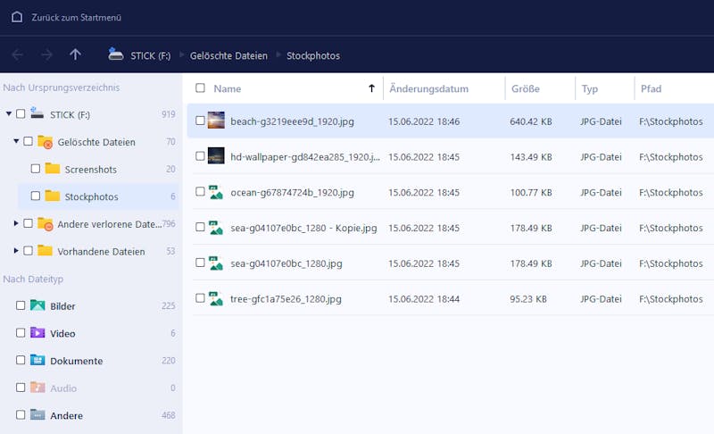The height and width of the screenshot is (434, 714).
Task: Click the Stockphotos folder icon in tree
Action: pos(53,196)
